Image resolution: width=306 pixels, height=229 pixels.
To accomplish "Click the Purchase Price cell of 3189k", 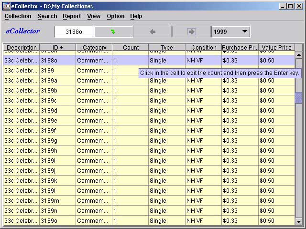I will point(240,181).
